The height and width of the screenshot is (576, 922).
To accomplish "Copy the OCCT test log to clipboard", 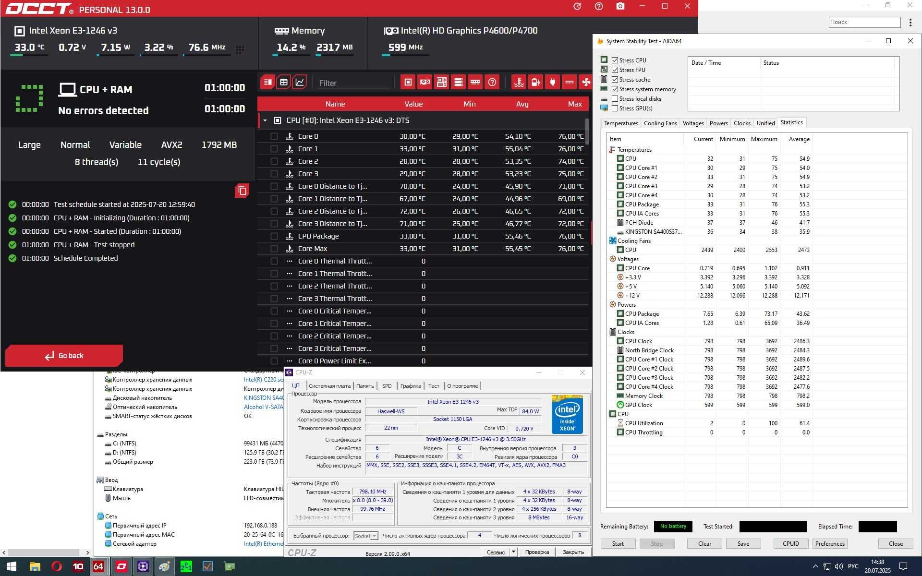I will tap(242, 191).
